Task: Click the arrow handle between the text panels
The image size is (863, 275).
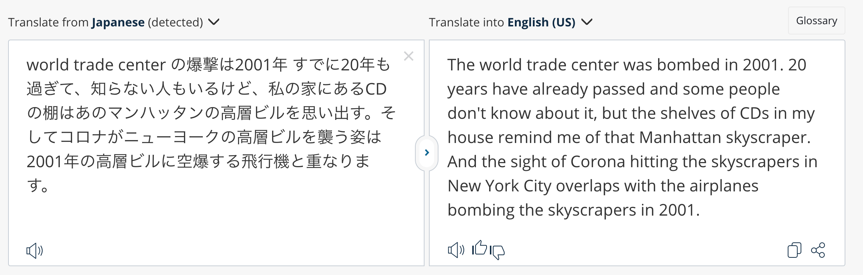Action: [x=427, y=153]
